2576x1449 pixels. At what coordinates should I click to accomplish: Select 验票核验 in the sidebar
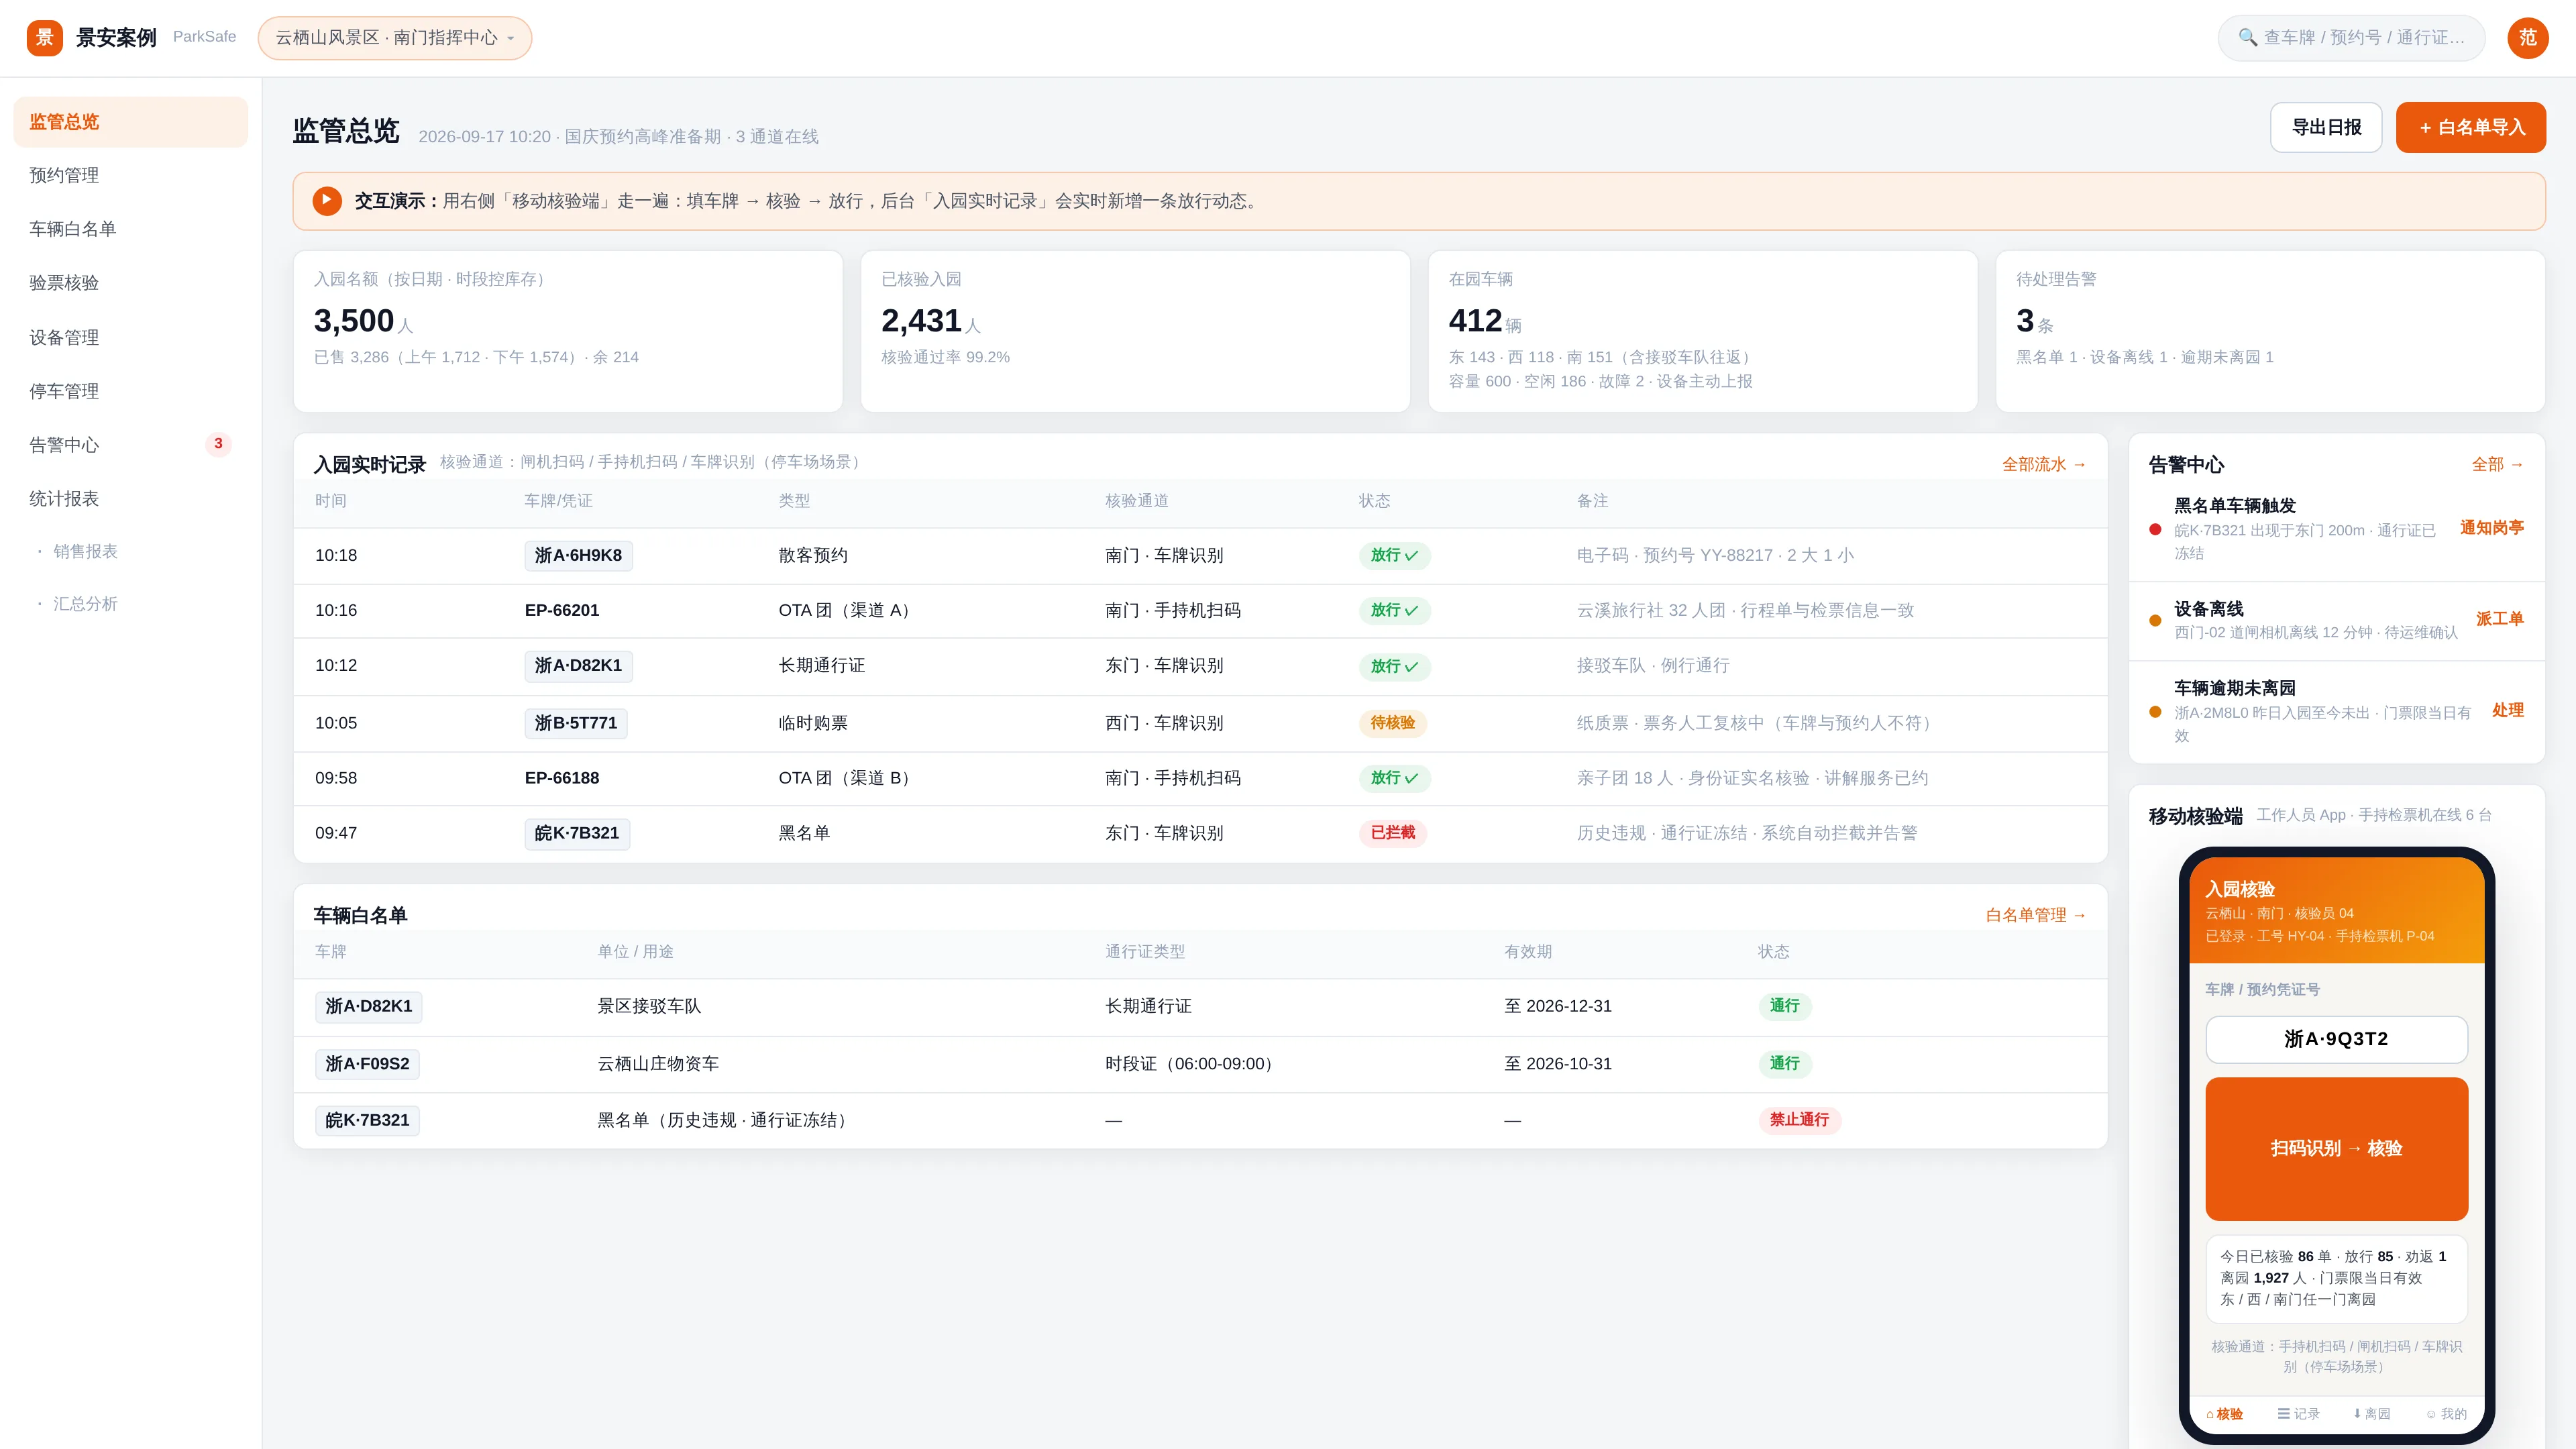(x=131, y=284)
